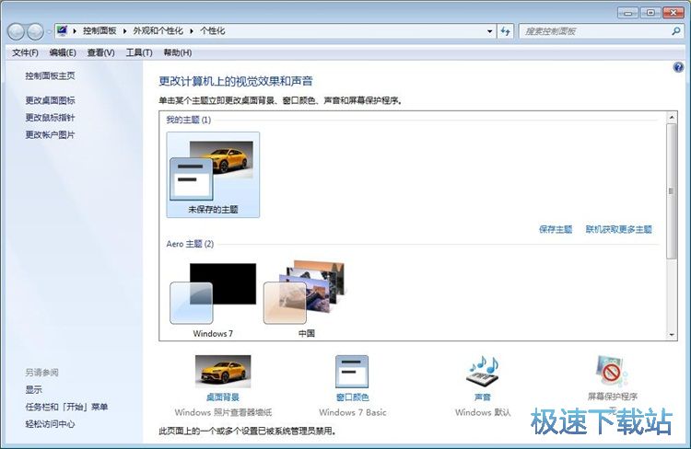
Task: Select the 外观和个性化 breadcrumb segment
Action: (x=158, y=30)
